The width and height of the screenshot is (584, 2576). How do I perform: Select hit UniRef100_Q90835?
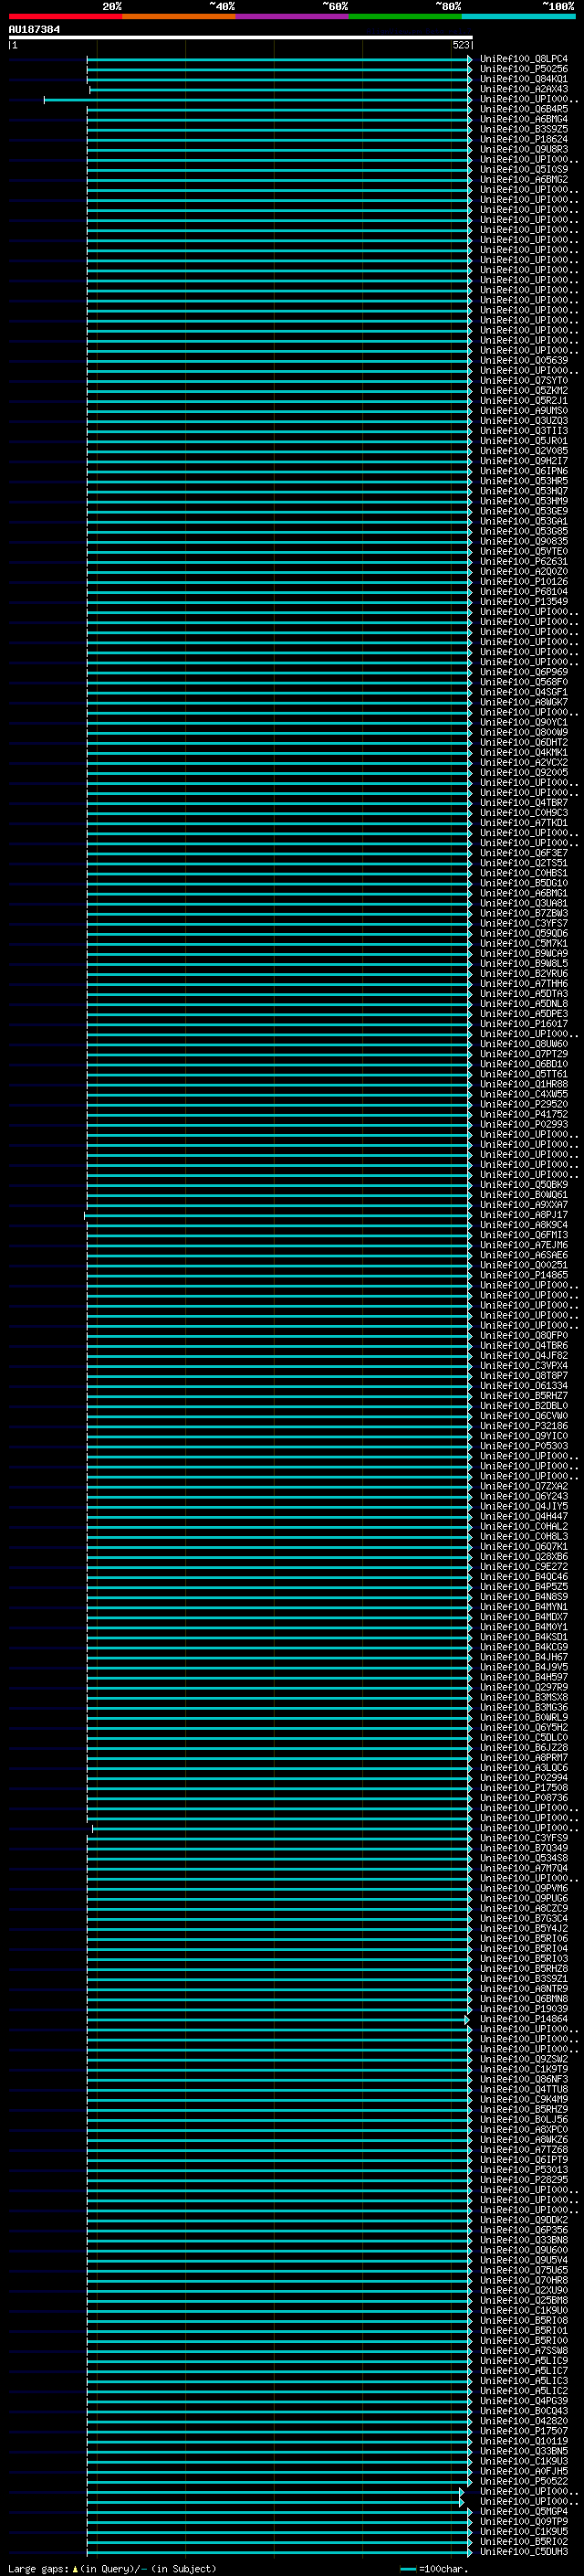[x=523, y=541]
